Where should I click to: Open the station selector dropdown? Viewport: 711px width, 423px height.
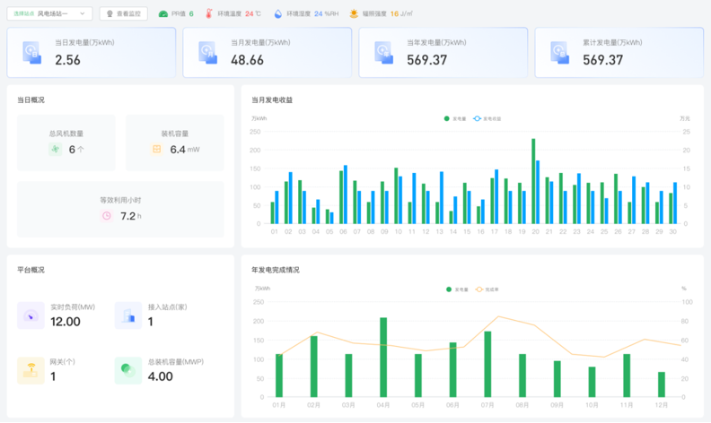[x=49, y=13]
